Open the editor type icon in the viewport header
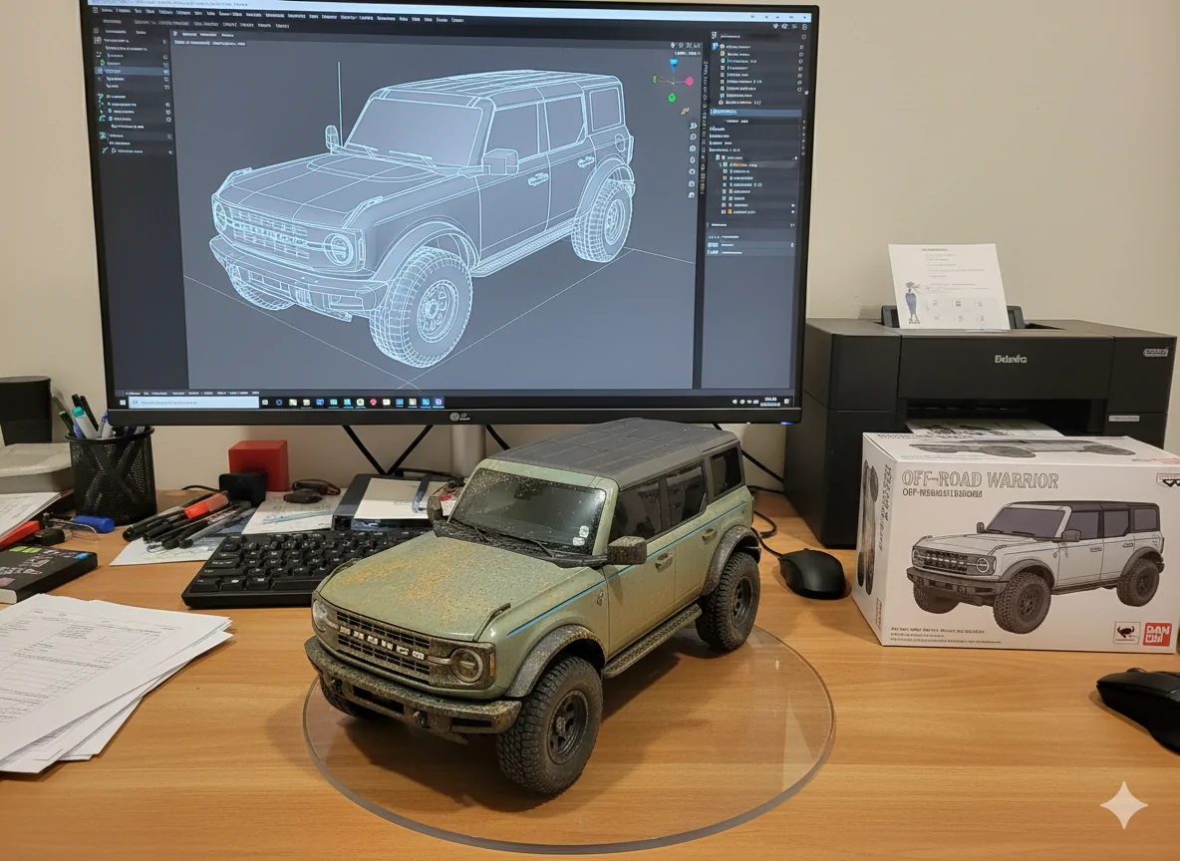 [175, 34]
